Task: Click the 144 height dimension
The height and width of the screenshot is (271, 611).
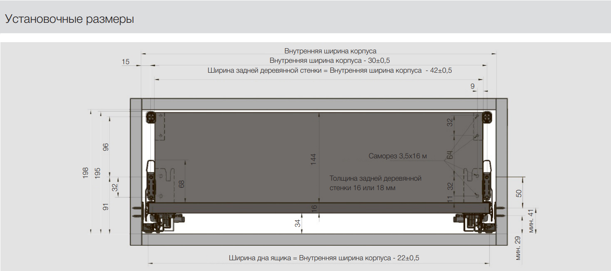Action: 314,159
